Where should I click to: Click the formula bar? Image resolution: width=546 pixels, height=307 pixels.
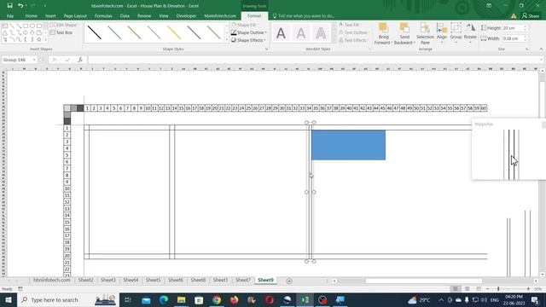pos(313,60)
